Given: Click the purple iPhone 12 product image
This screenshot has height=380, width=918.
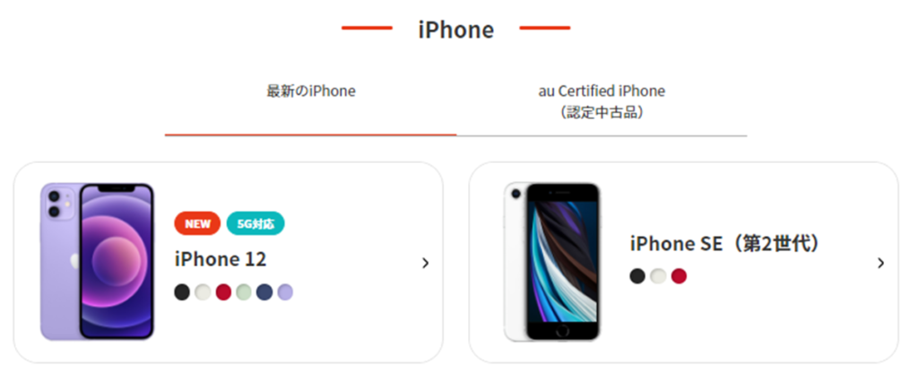Looking at the screenshot, I should tap(97, 261).
